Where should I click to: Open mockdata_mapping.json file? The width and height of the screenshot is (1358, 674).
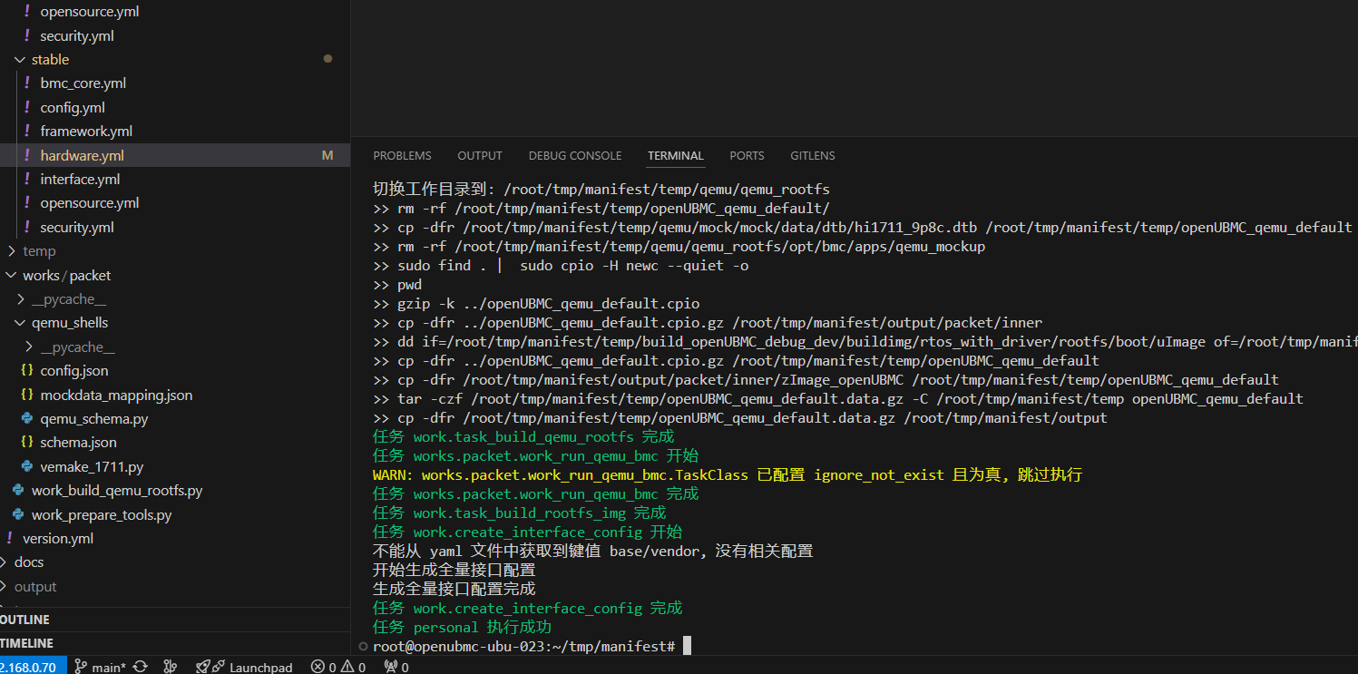click(116, 396)
